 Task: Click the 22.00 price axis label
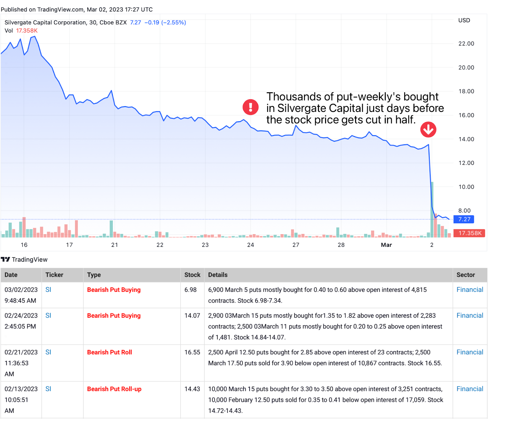coord(466,44)
